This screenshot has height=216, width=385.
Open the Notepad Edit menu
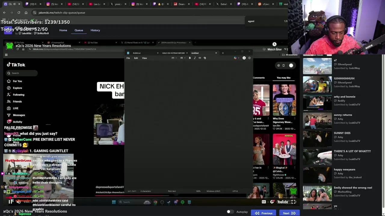point(136,58)
